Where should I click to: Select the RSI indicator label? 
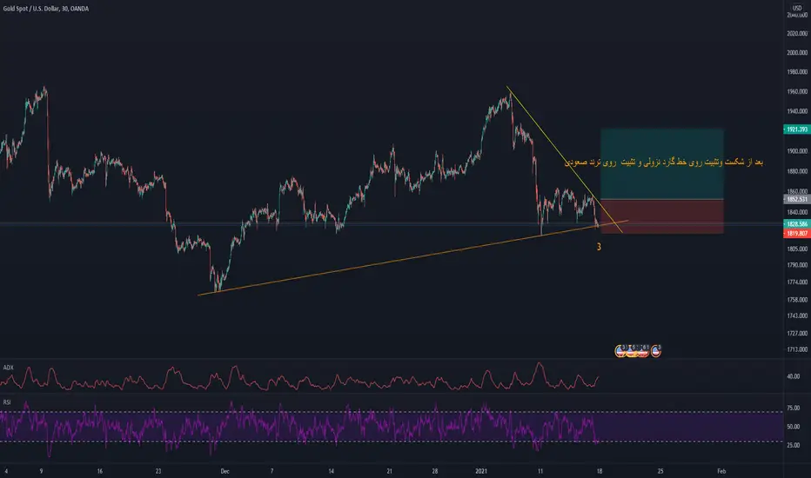[7, 402]
